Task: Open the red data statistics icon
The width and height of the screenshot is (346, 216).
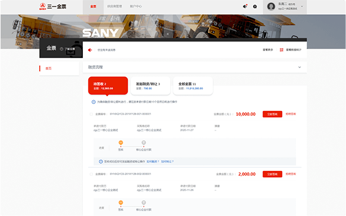Action: pos(281,50)
